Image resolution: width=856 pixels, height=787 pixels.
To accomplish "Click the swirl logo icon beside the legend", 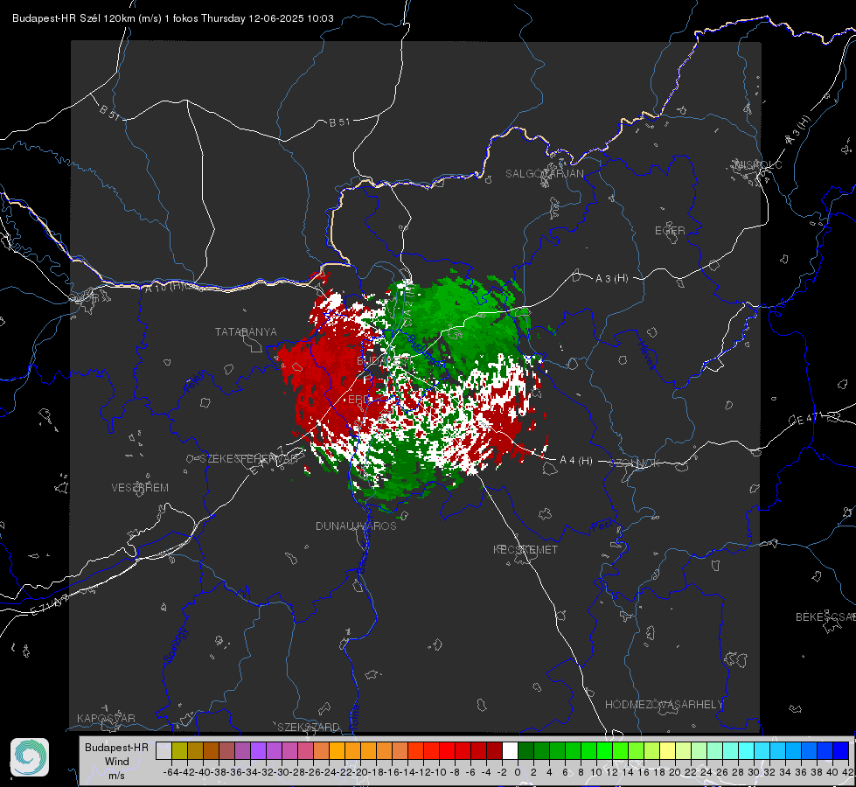I will tap(30, 757).
